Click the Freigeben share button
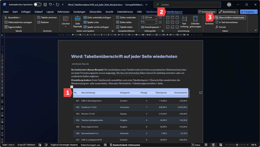The image size is (260, 147). 249,12
